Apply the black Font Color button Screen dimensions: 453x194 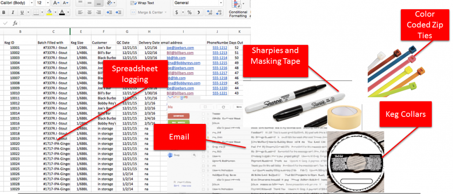pyautogui.click(x=62, y=12)
